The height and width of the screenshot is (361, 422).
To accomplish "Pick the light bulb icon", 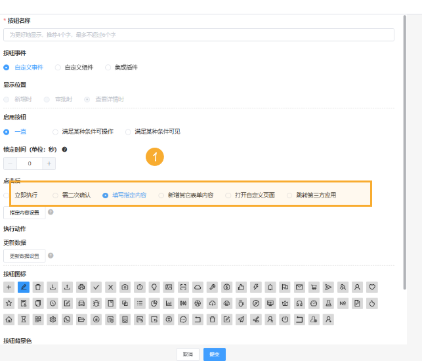I will [x=154, y=287].
